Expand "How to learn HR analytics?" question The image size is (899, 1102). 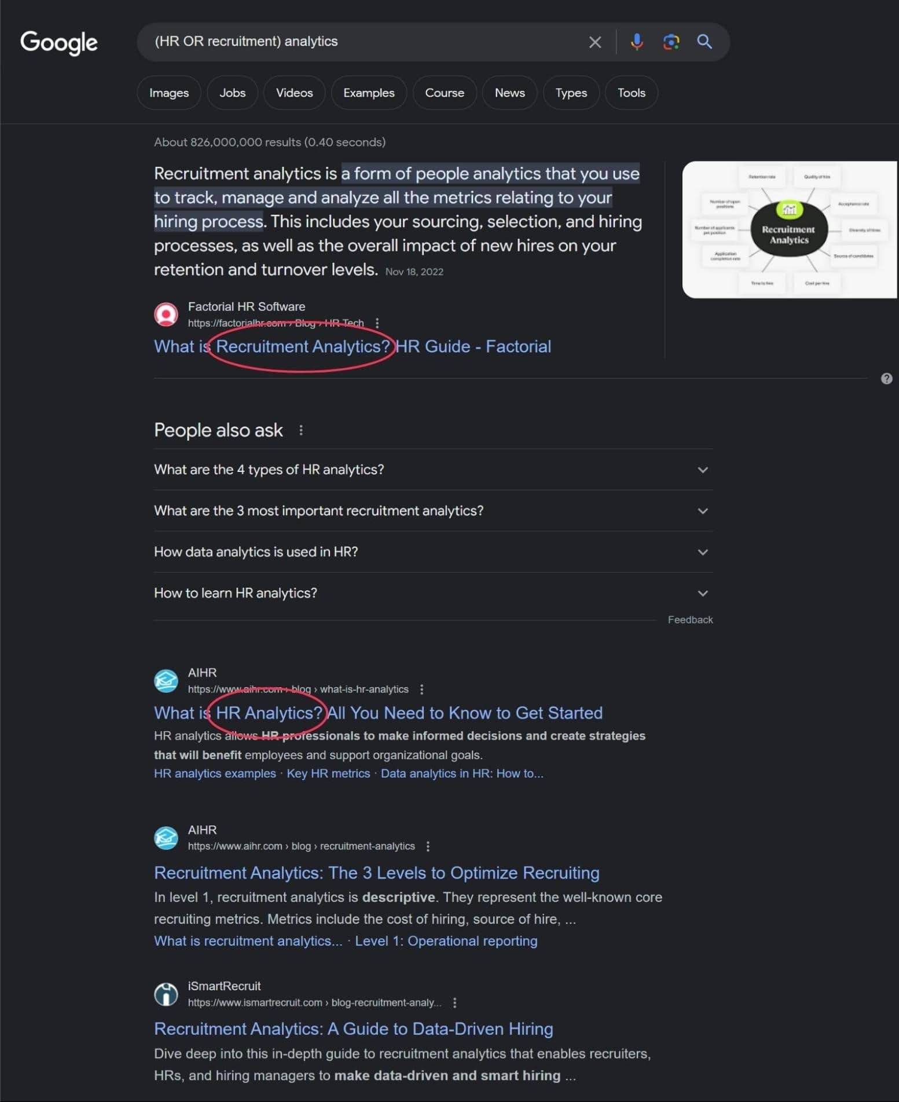pyautogui.click(x=703, y=593)
